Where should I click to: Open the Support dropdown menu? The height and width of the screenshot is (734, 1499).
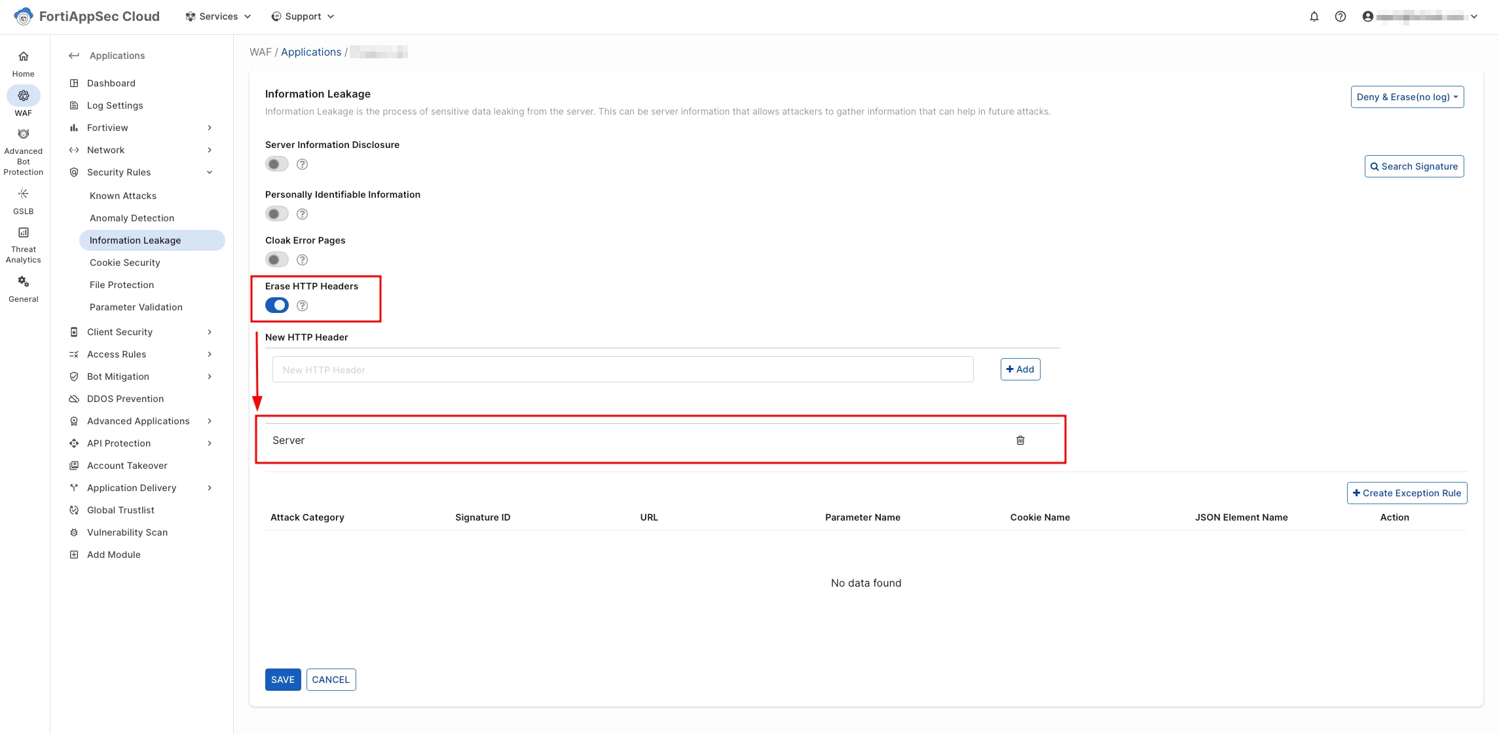point(303,16)
